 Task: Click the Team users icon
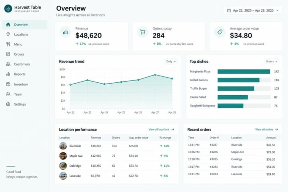click(8, 94)
